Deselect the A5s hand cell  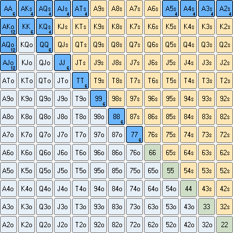tap(170, 9)
